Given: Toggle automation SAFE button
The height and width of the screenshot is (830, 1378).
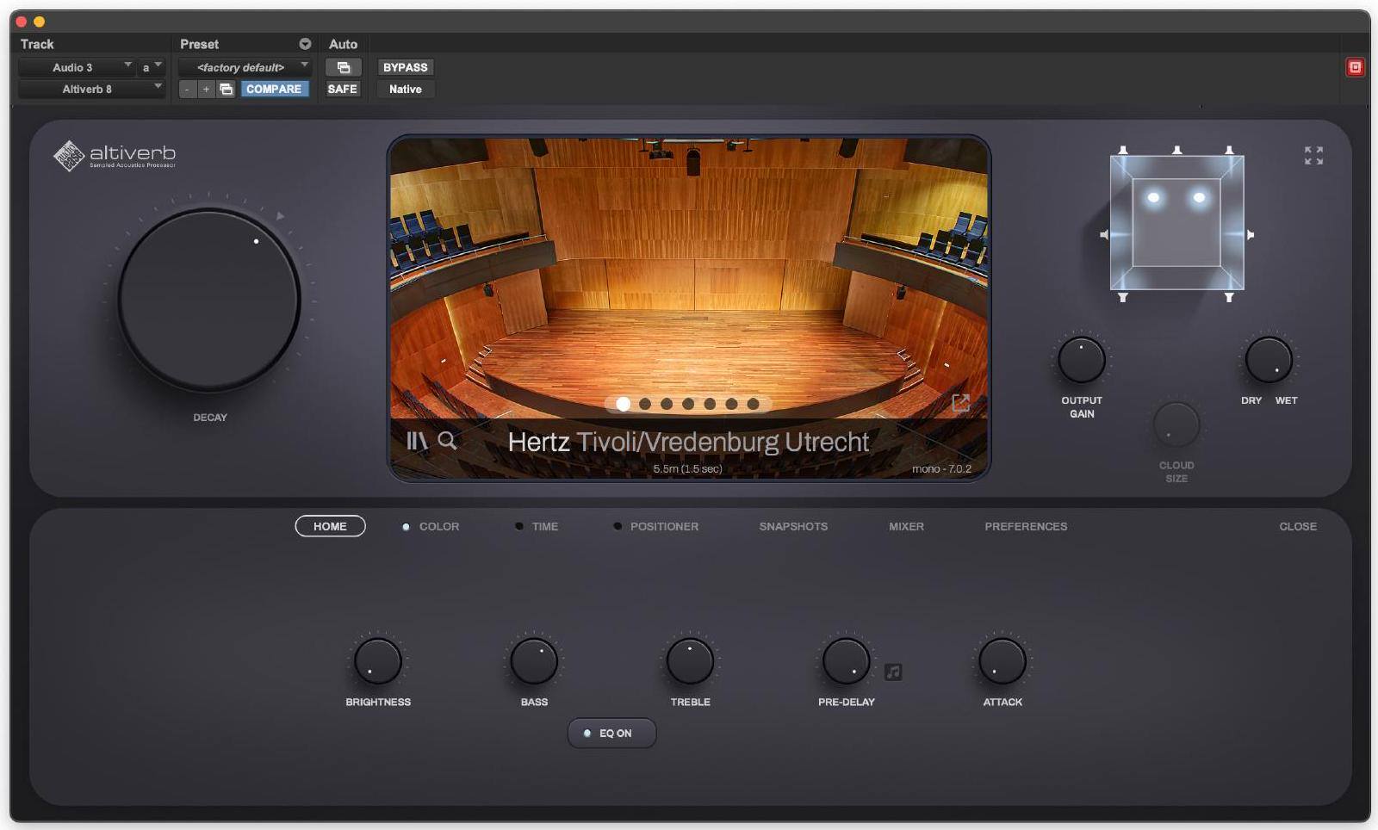Looking at the screenshot, I should 342,89.
